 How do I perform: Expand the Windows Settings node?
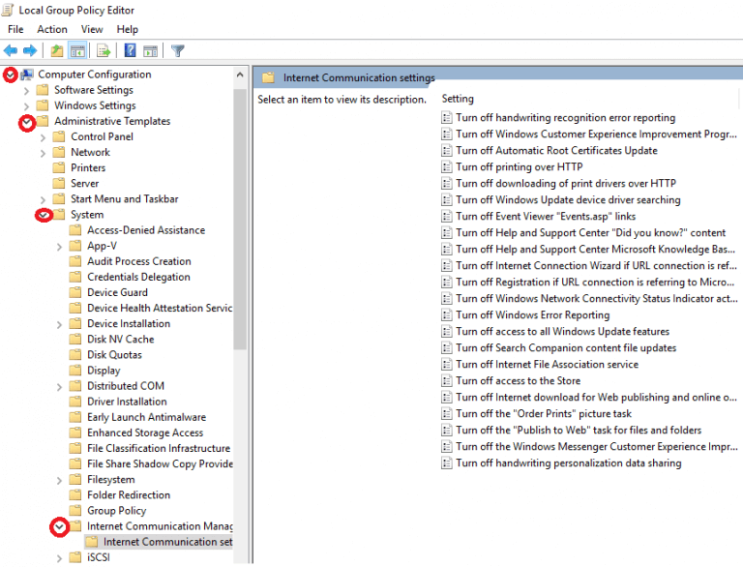26,106
